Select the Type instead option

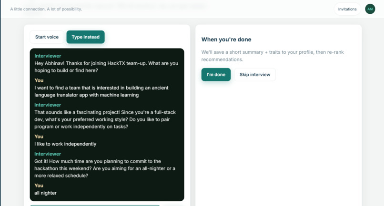pyautogui.click(x=85, y=37)
